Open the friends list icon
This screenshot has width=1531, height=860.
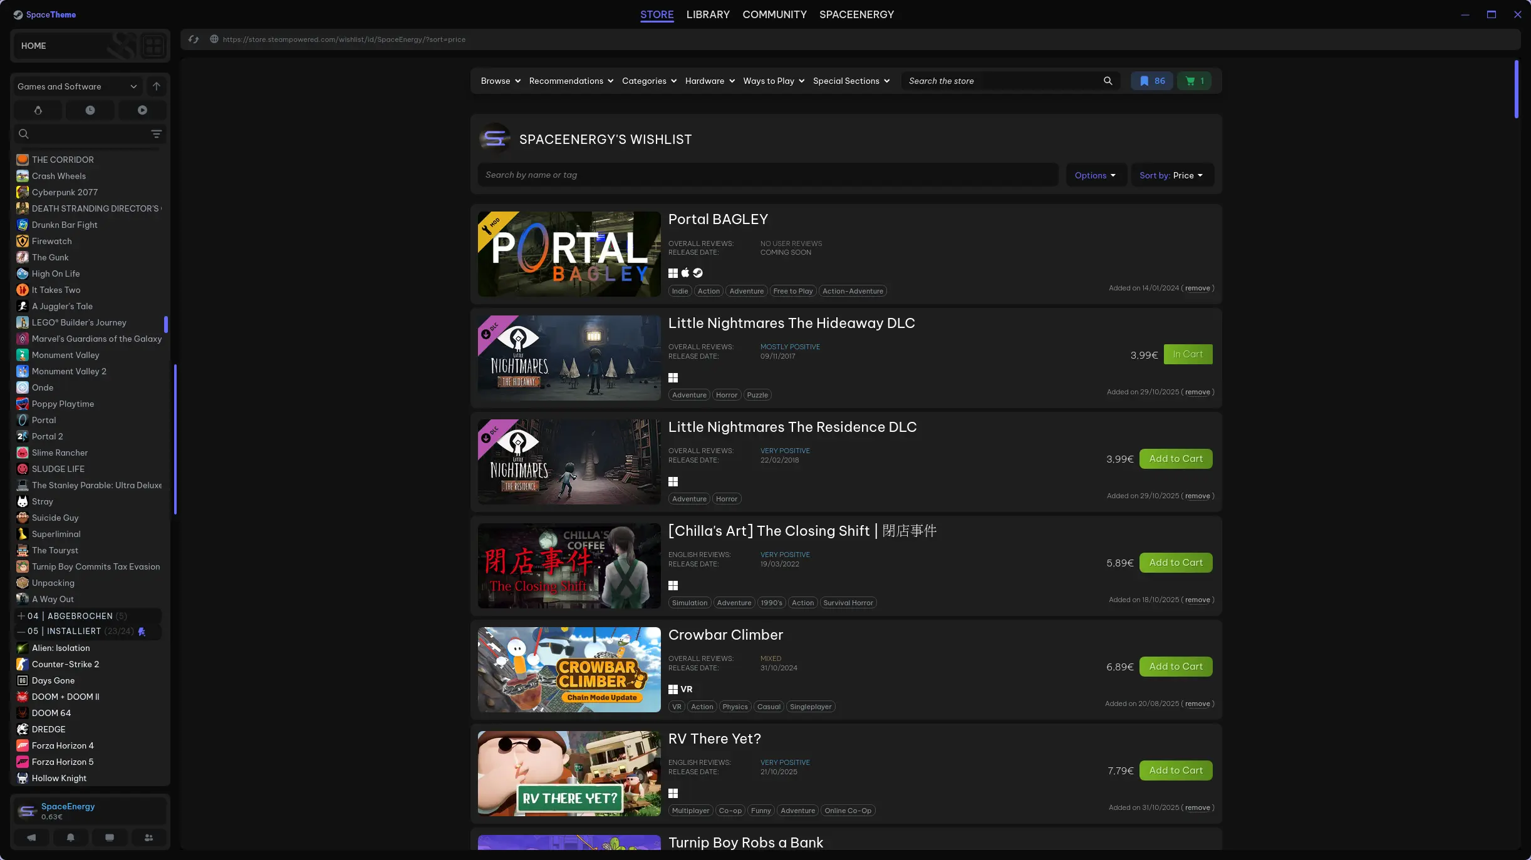point(148,837)
